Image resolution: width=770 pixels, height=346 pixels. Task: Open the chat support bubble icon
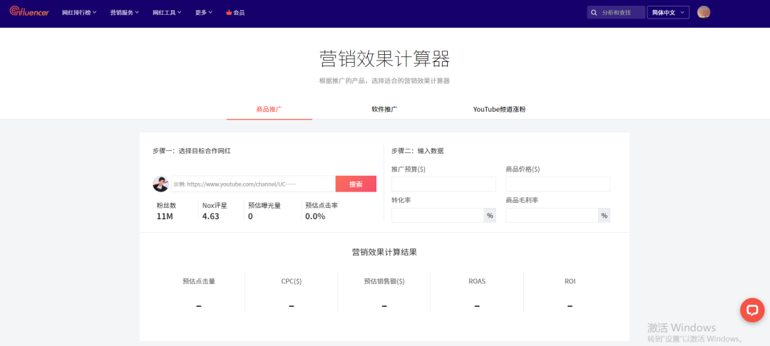click(752, 310)
